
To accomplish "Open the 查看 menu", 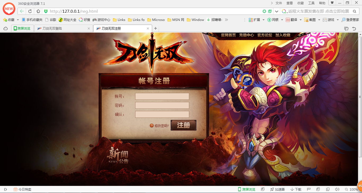I will point(290,3).
